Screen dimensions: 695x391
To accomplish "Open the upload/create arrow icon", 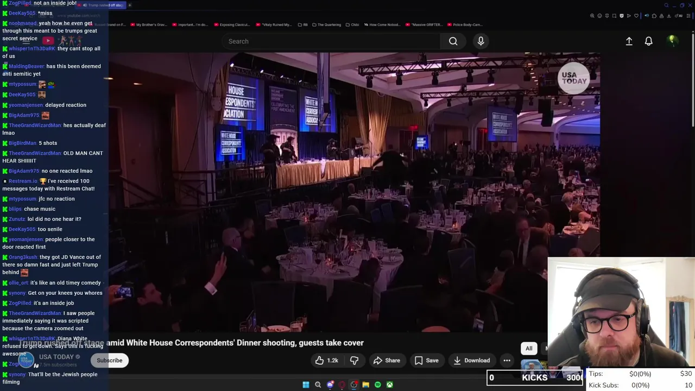I will tap(629, 41).
